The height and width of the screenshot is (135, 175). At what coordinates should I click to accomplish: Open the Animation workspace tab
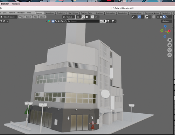[111, 13]
